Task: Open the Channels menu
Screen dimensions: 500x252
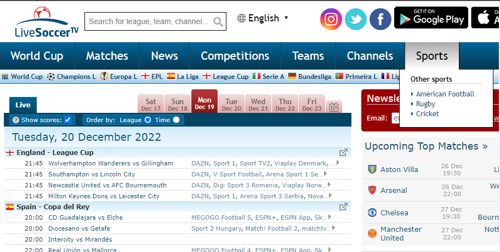Action: tap(370, 56)
